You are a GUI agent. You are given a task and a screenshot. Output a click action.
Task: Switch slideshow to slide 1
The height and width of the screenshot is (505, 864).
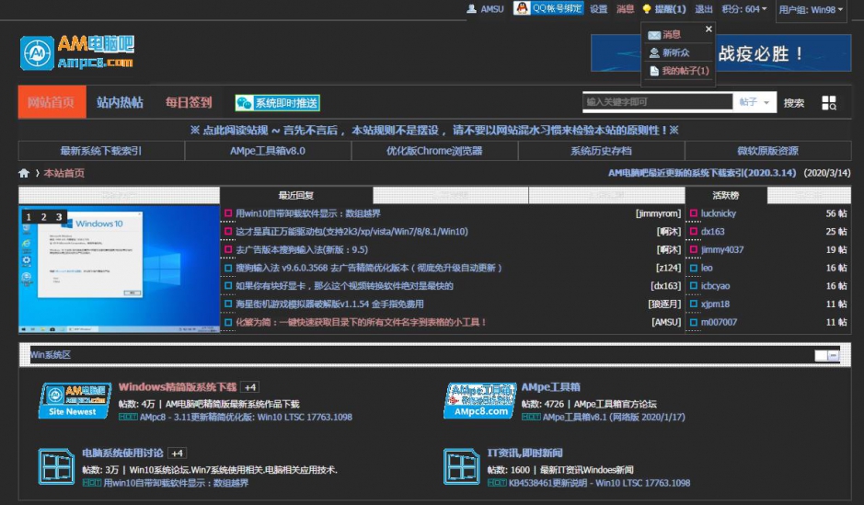(29, 217)
